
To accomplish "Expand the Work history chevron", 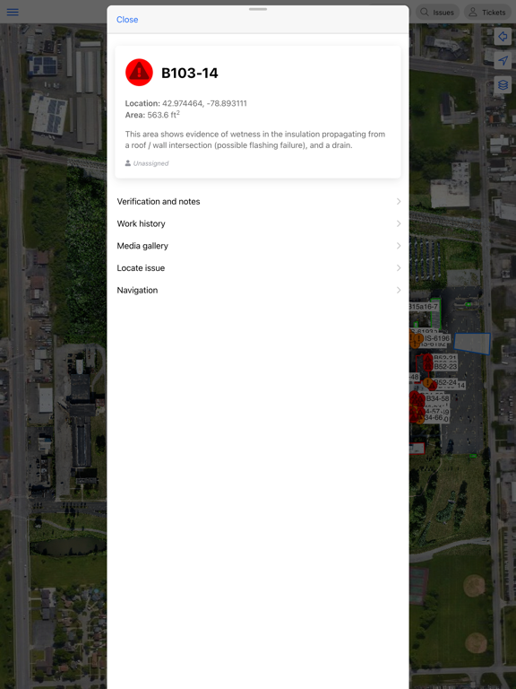I will pyautogui.click(x=399, y=223).
